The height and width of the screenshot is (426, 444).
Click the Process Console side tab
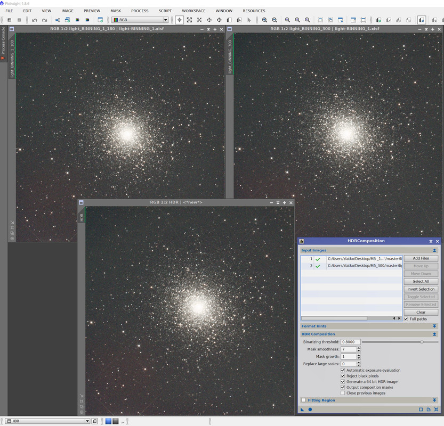coord(3,43)
